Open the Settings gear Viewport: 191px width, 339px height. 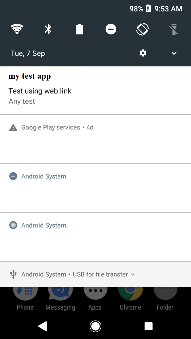(x=143, y=53)
